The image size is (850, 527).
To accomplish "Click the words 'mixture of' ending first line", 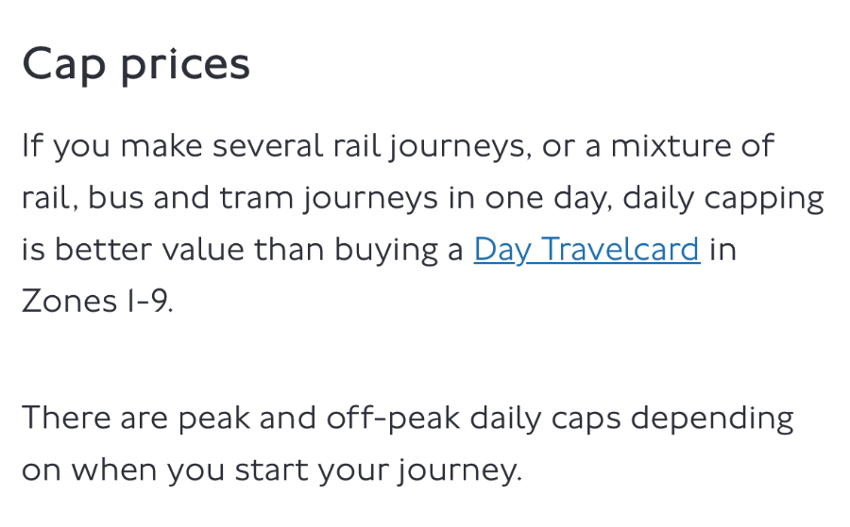I will click(x=692, y=145).
